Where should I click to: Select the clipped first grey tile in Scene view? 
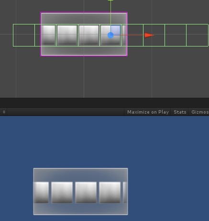click(48, 35)
